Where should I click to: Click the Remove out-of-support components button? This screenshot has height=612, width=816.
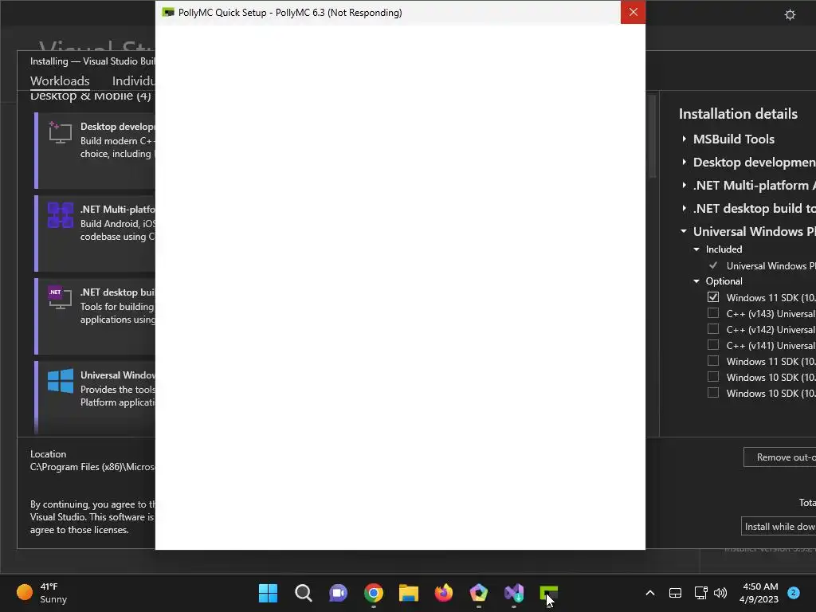pos(779,457)
